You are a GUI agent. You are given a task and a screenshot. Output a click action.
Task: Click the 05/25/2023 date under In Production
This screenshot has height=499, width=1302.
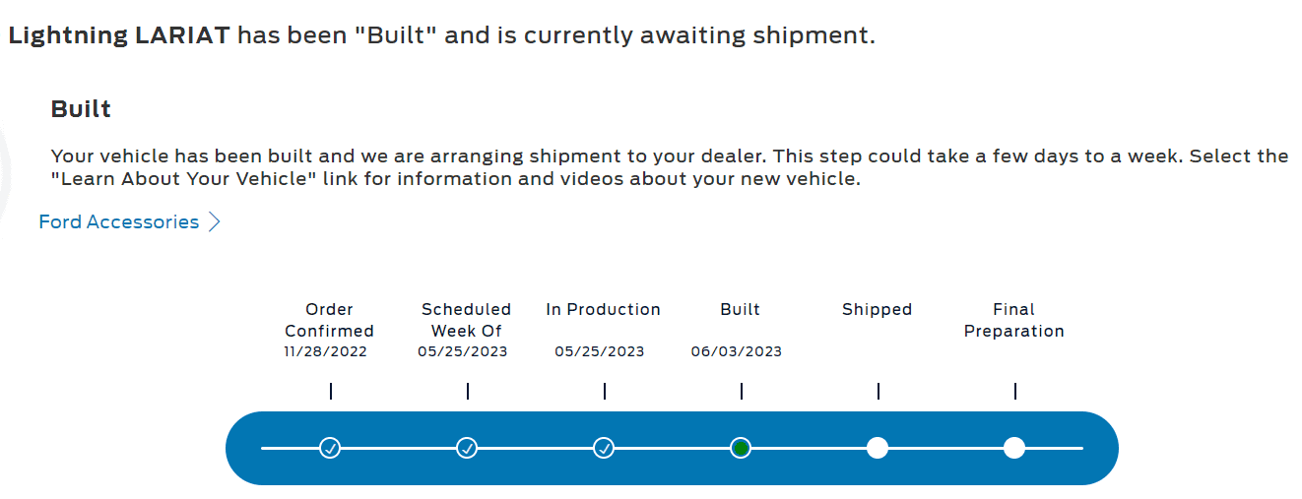pyautogui.click(x=600, y=351)
